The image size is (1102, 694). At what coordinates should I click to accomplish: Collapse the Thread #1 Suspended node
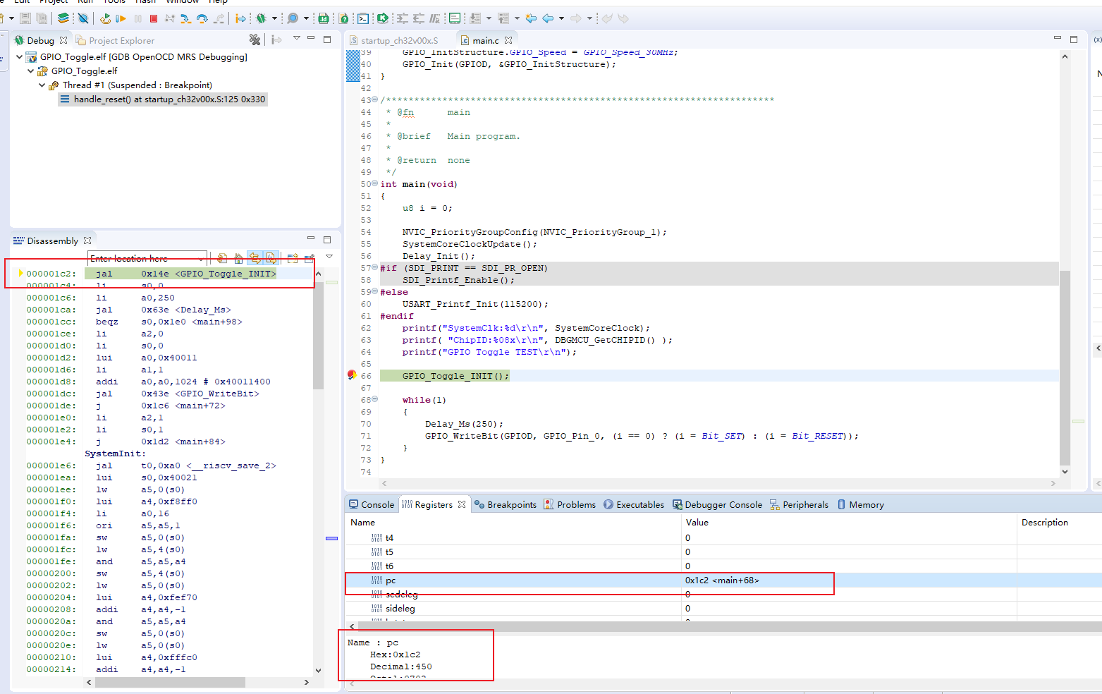point(42,85)
